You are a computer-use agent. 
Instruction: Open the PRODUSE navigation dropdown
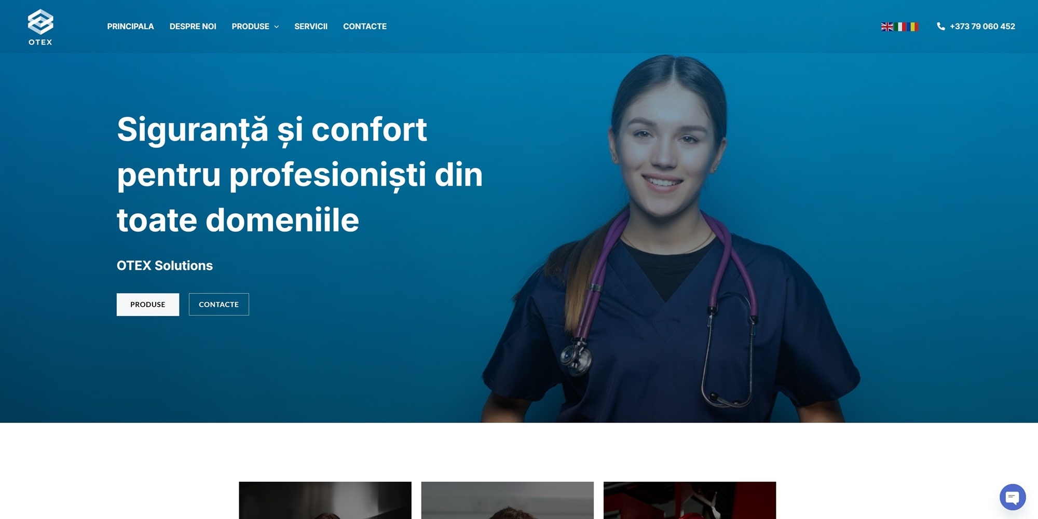point(255,26)
